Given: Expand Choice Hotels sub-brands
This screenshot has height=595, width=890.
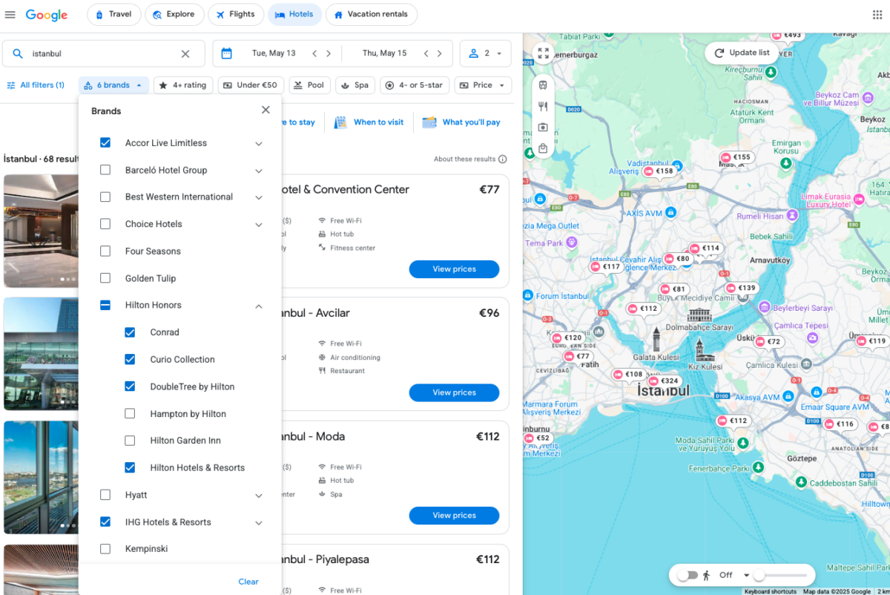Looking at the screenshot, I should 259,225.
